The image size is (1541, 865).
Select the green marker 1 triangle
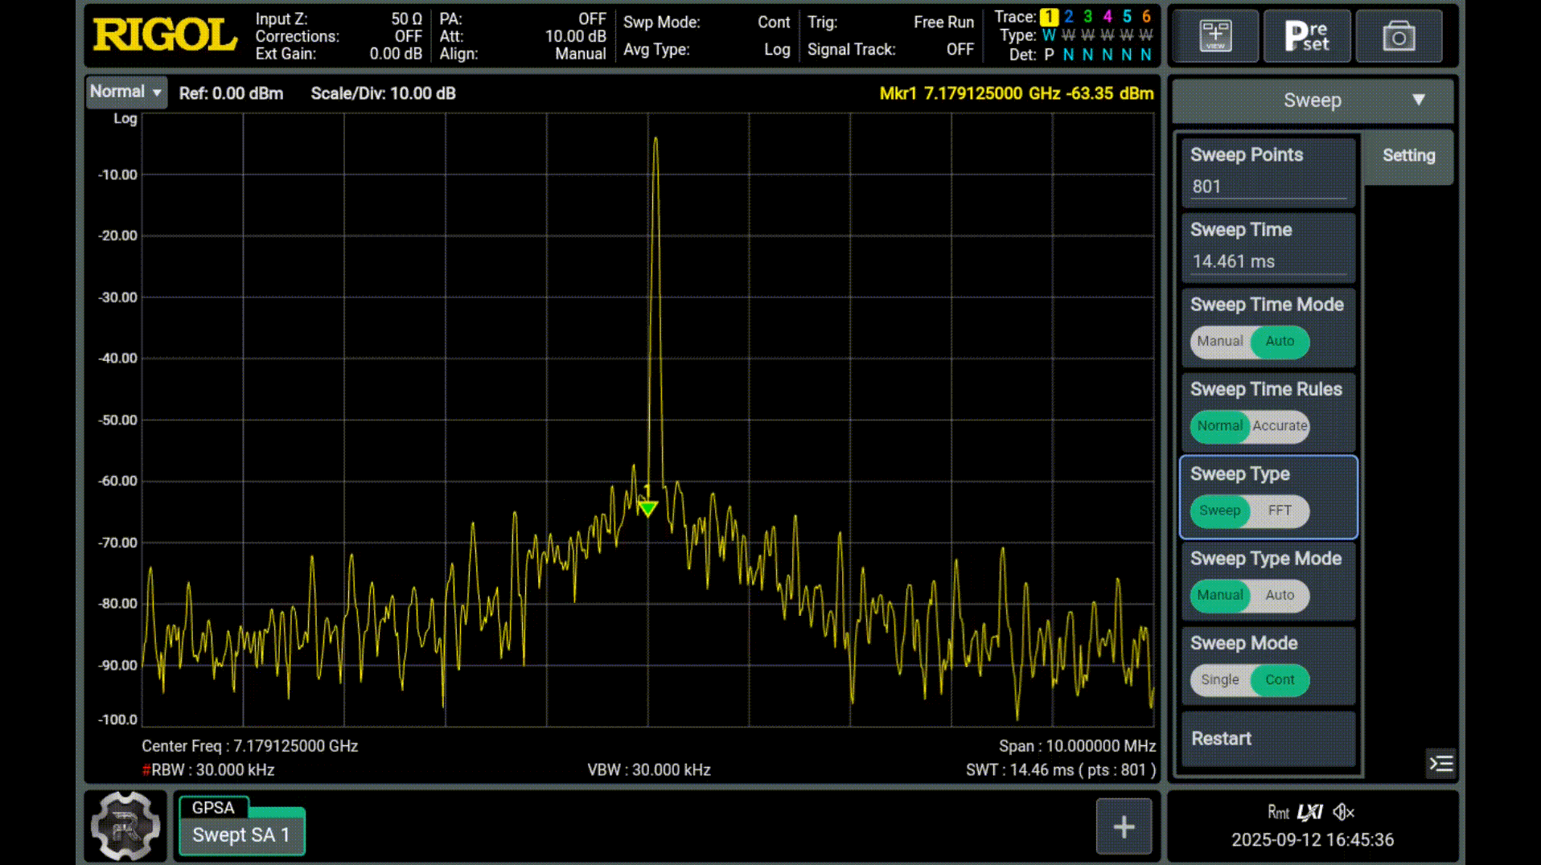(648, 508)
